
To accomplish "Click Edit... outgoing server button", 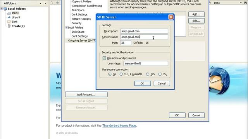I will click(x=196, y=20).
